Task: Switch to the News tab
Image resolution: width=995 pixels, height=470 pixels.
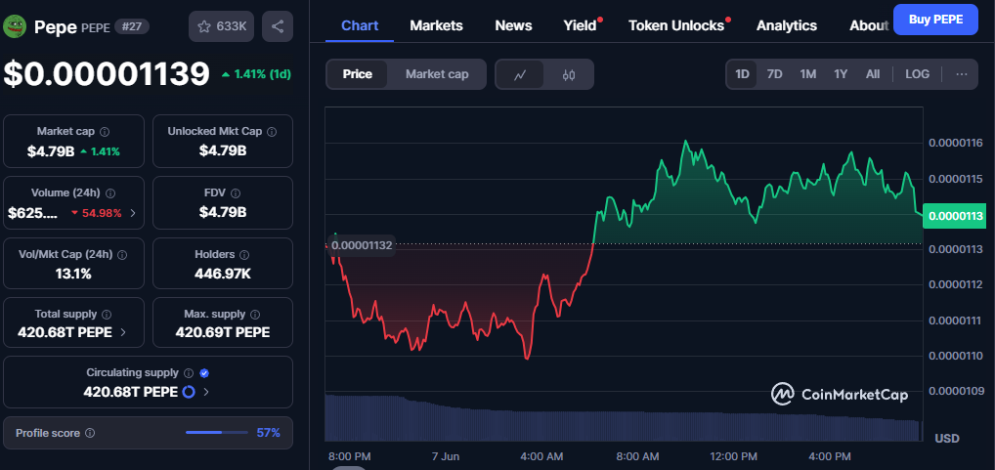Action: tap(513, 26)
